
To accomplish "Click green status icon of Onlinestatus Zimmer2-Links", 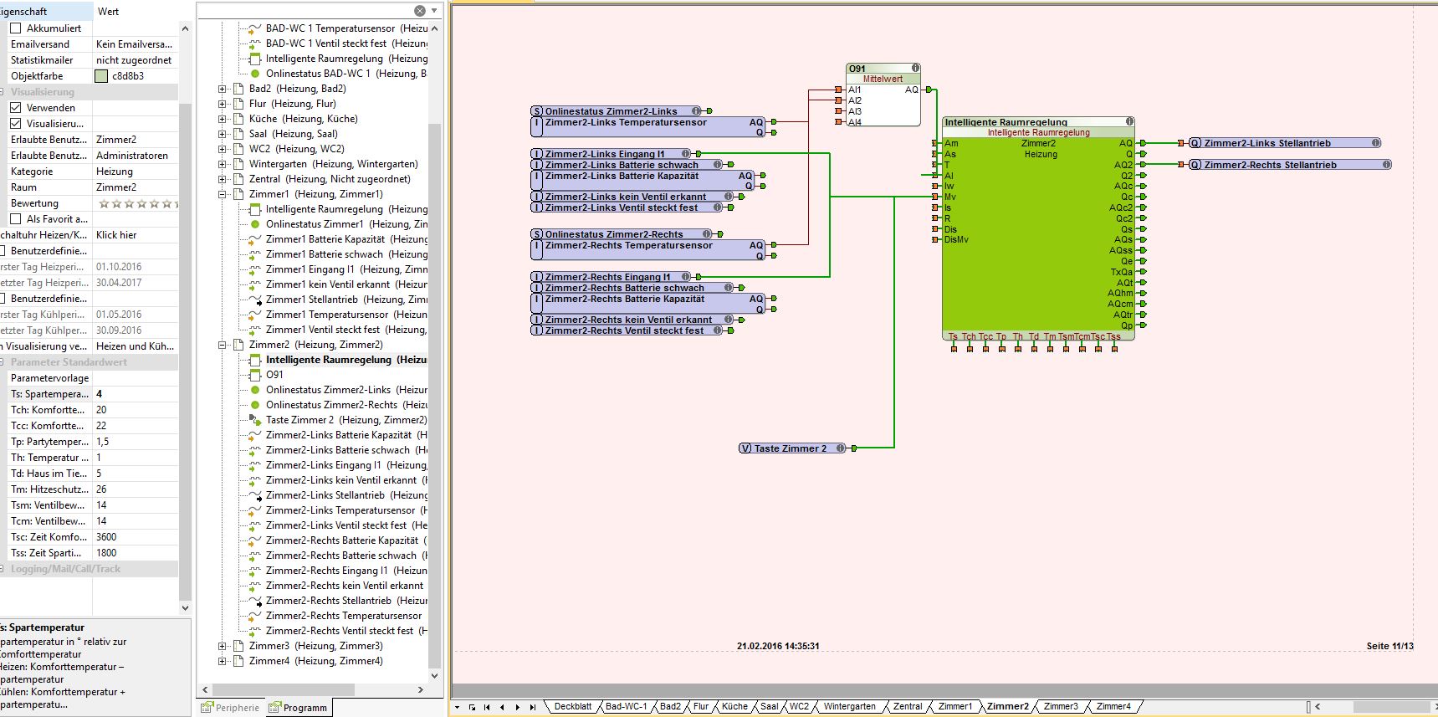I will click(x=255, y=390).
